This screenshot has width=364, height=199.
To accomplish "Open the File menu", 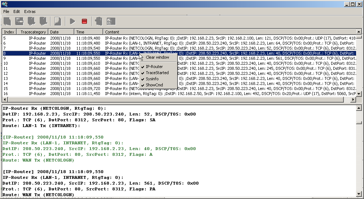I will pos(6,12).
